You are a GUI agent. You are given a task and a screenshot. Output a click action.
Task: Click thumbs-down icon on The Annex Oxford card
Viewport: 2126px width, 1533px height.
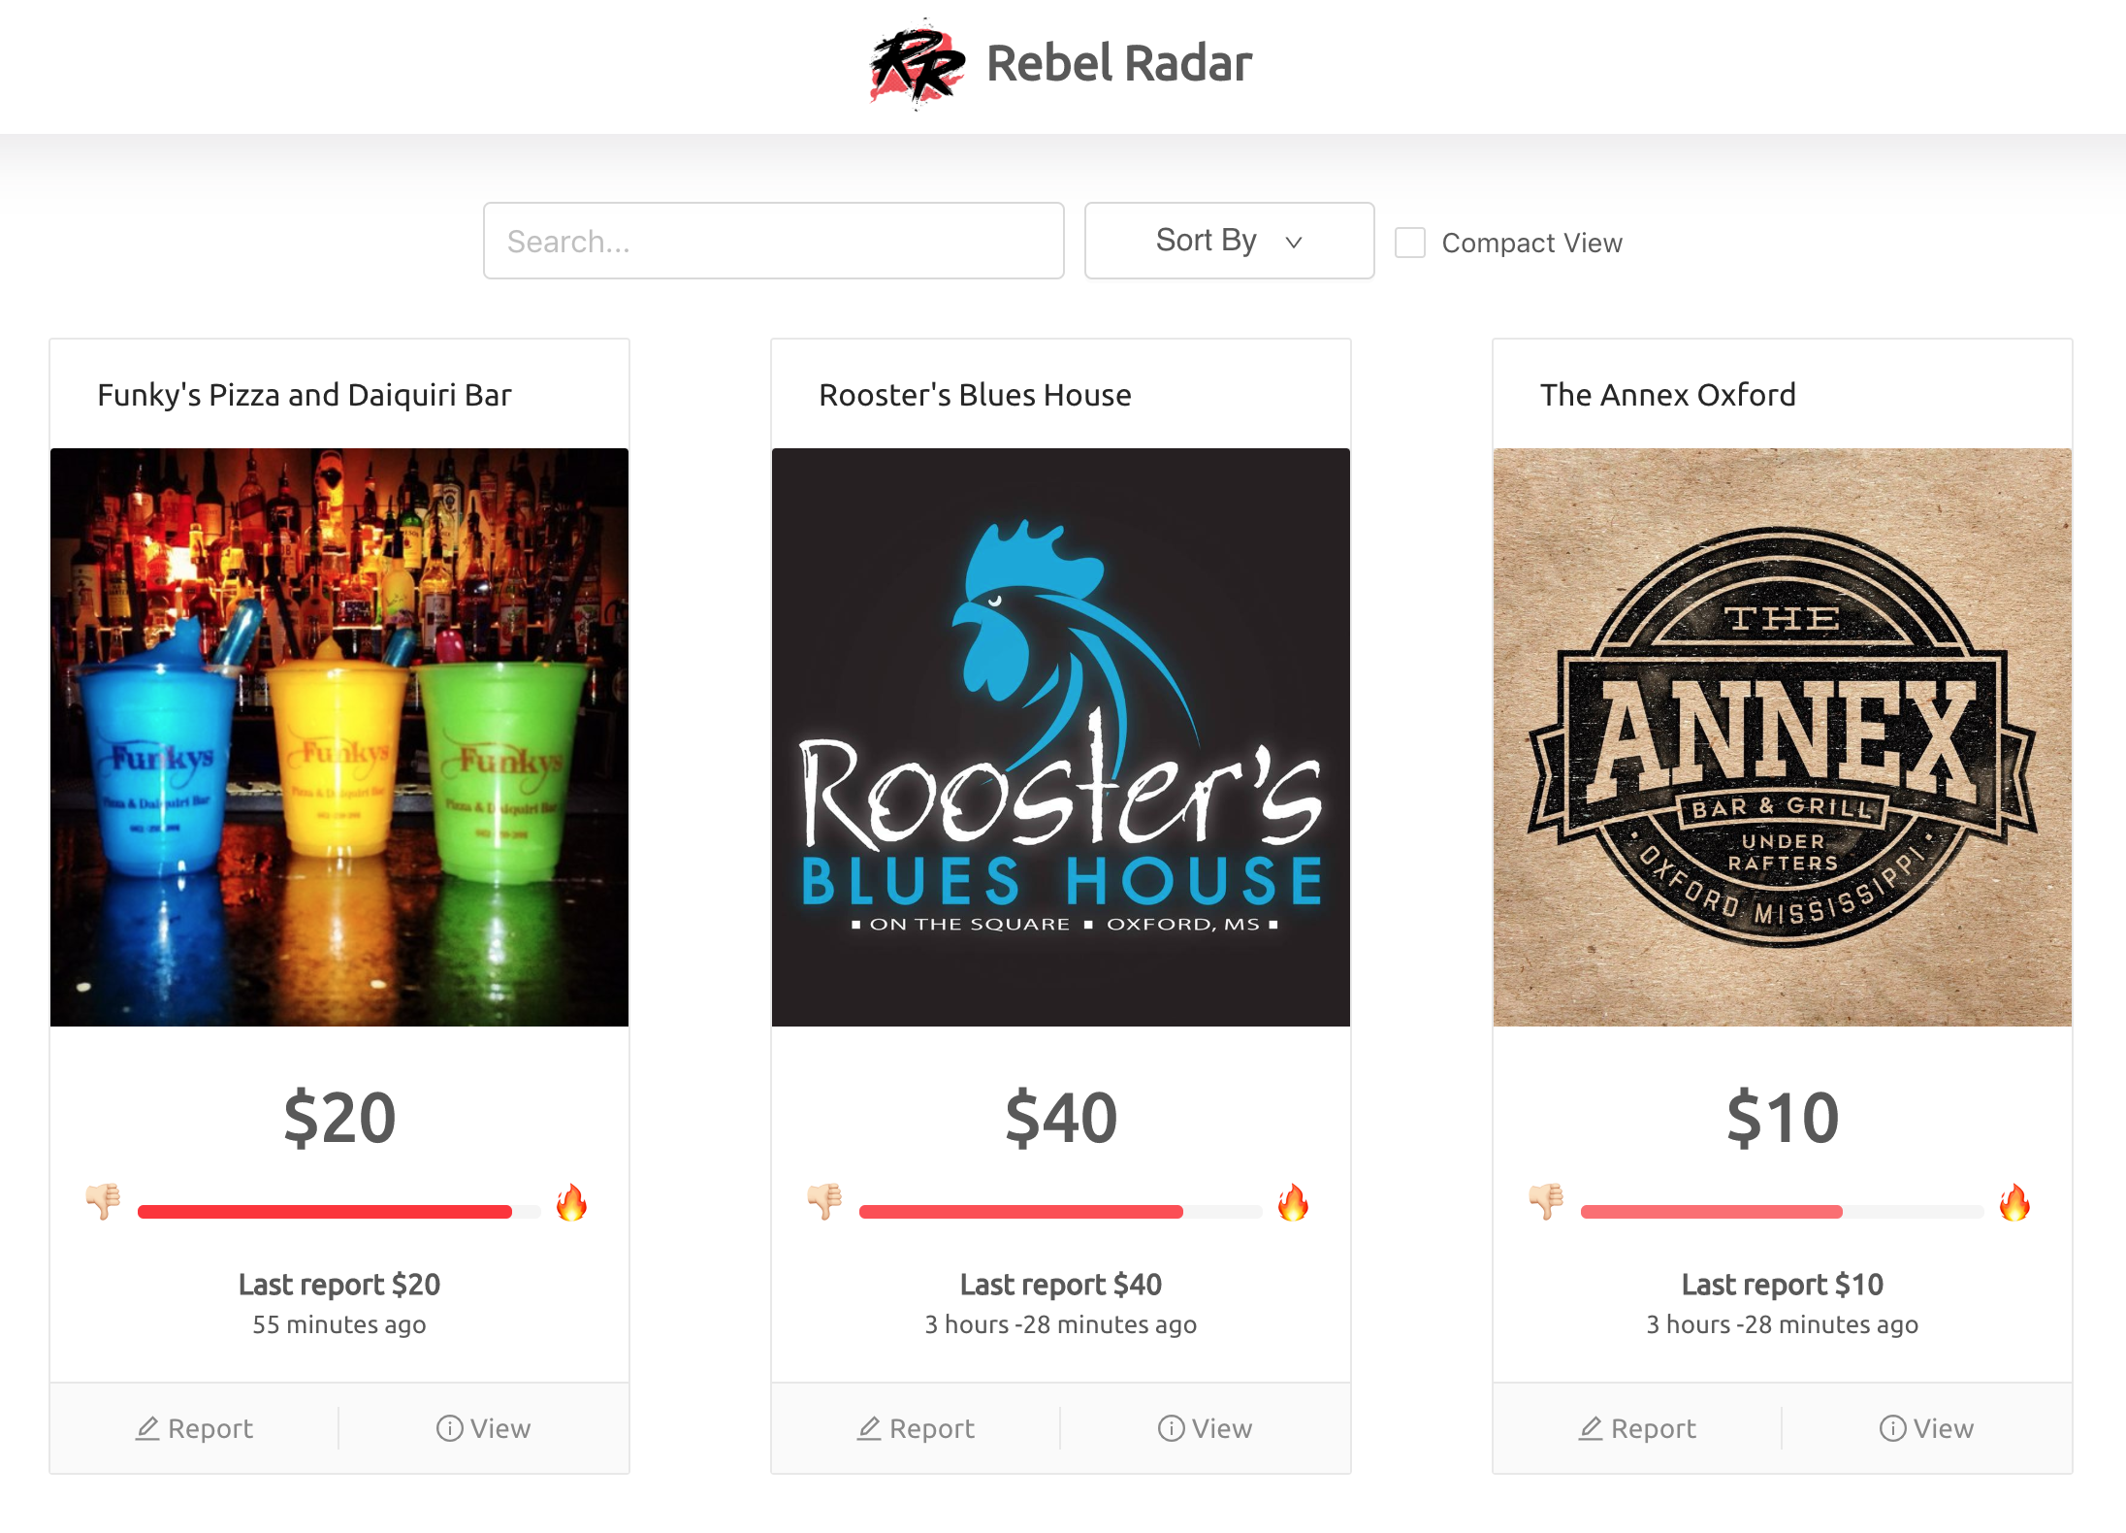point(1546,1201)
